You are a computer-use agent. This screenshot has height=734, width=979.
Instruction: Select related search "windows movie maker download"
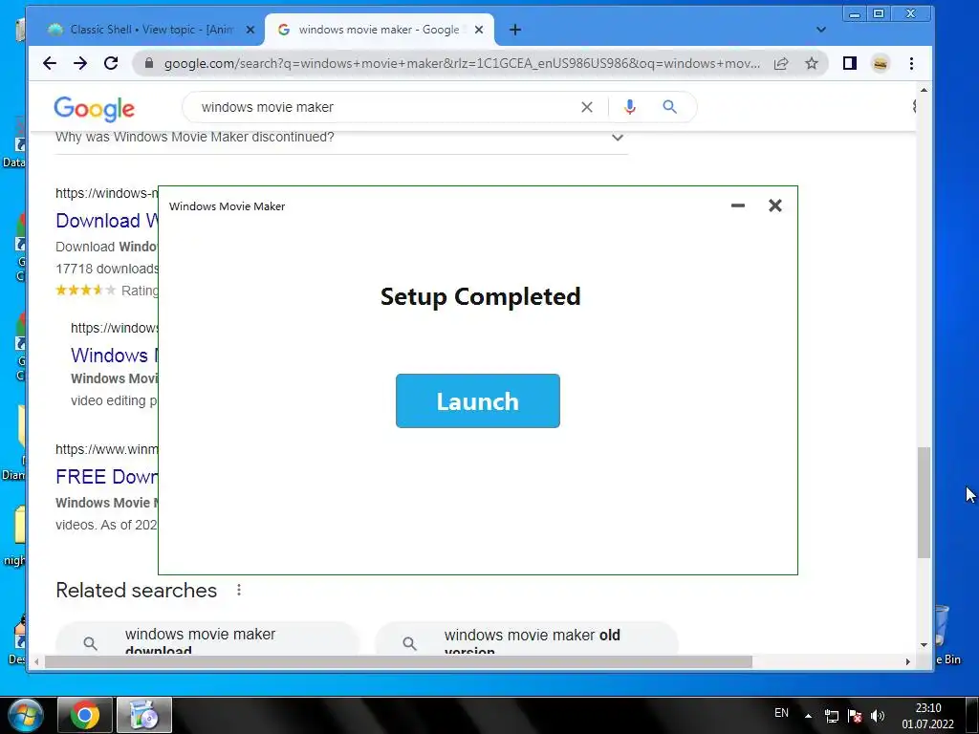[x=207, y=637]
